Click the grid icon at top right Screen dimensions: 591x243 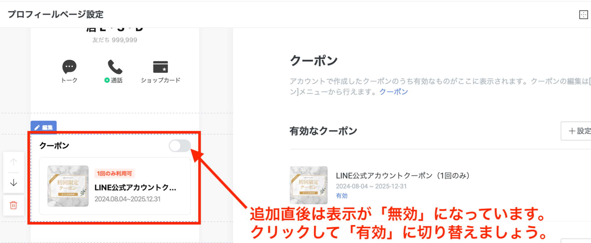point(583,14)
